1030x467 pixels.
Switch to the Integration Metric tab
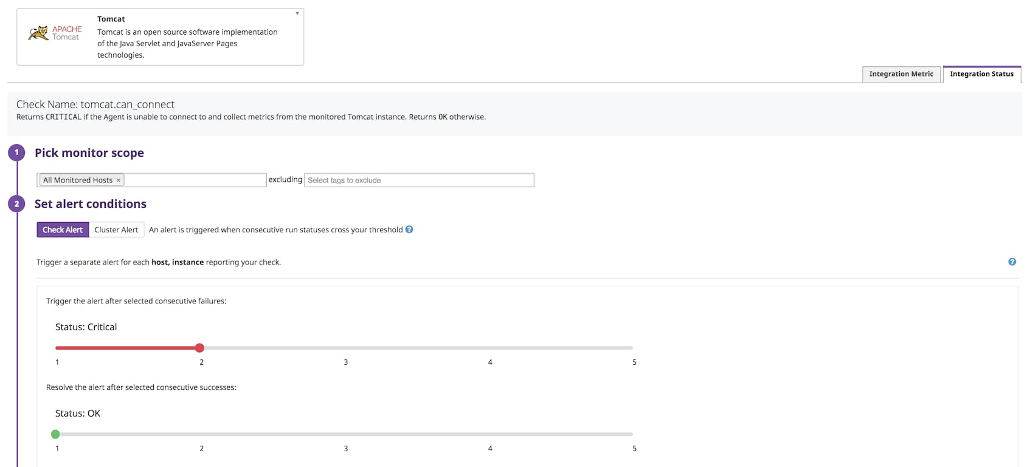click(x=900, y=74)
